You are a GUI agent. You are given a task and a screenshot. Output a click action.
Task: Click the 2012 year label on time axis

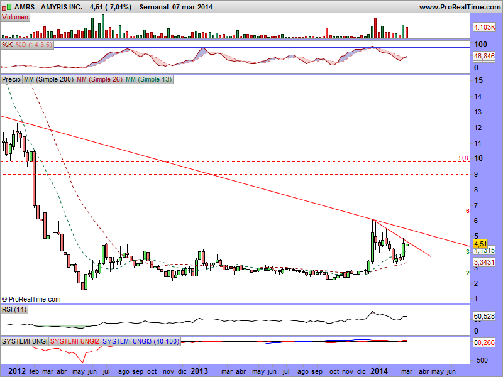click(x=17, y=371)
